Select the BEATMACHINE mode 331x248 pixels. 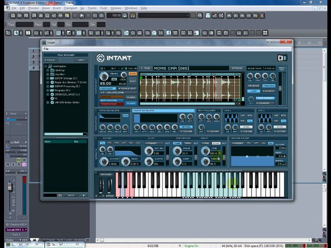click(112, 101)
